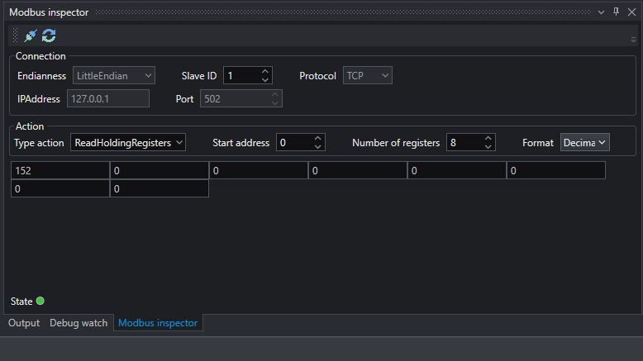Image resolution: width=643 pixels, height=361 pixels.
Task: Open the Type action dropdown
Action: (x=128, y=143)
